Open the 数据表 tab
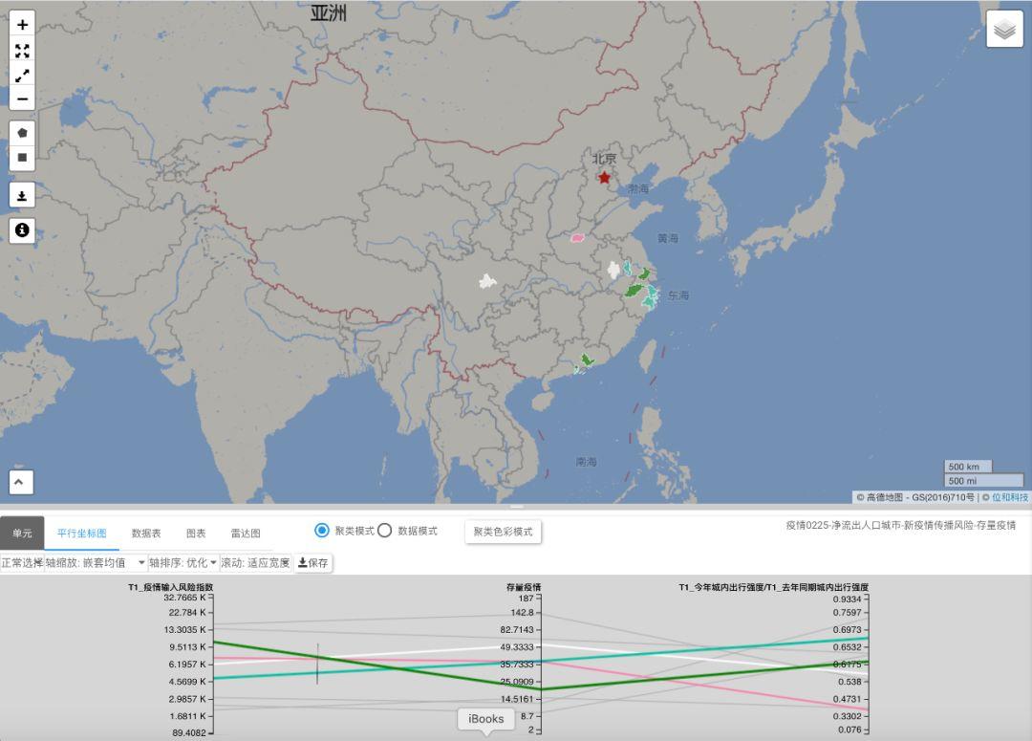 click(x=146, y=533)
